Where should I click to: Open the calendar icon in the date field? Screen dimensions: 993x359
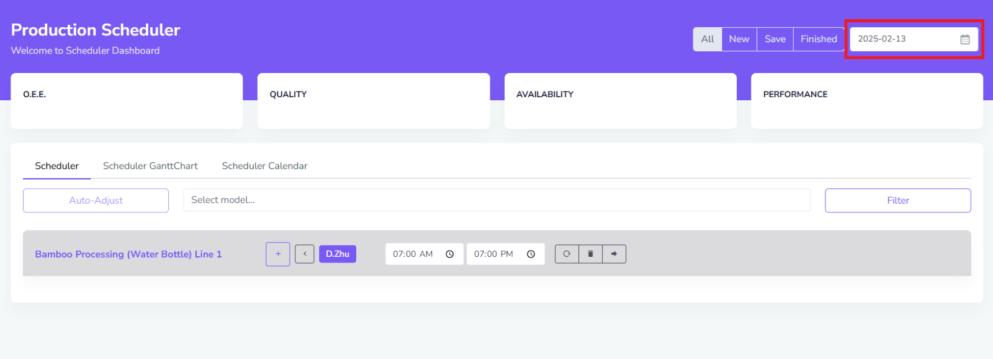click(x=964, y=39)
